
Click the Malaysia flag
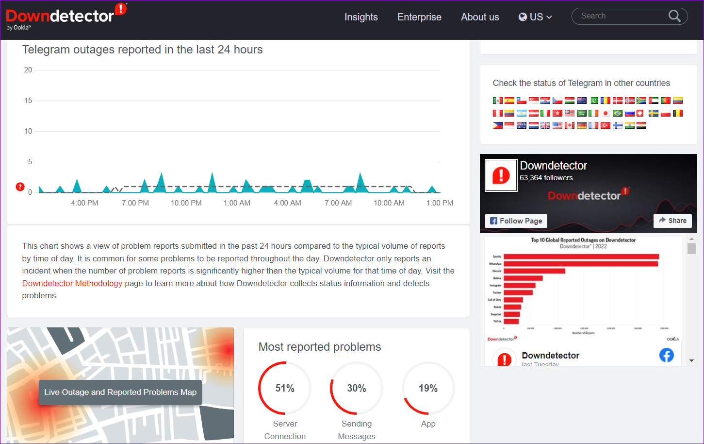coord(570,113)
